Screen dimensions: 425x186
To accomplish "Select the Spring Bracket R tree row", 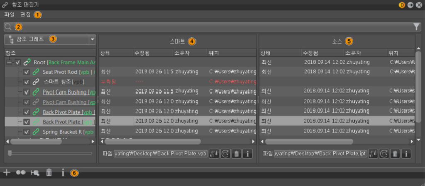I will (50, 132).
